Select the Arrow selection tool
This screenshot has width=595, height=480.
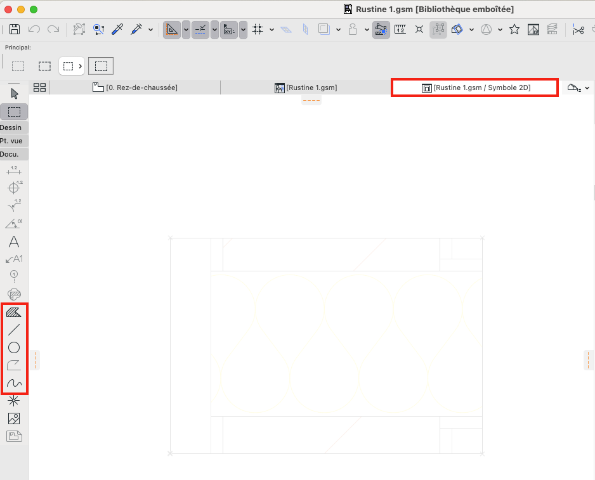pos(15,93)
